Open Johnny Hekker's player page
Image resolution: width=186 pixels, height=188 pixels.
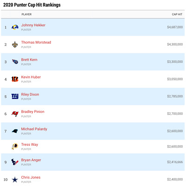point(33,25)
